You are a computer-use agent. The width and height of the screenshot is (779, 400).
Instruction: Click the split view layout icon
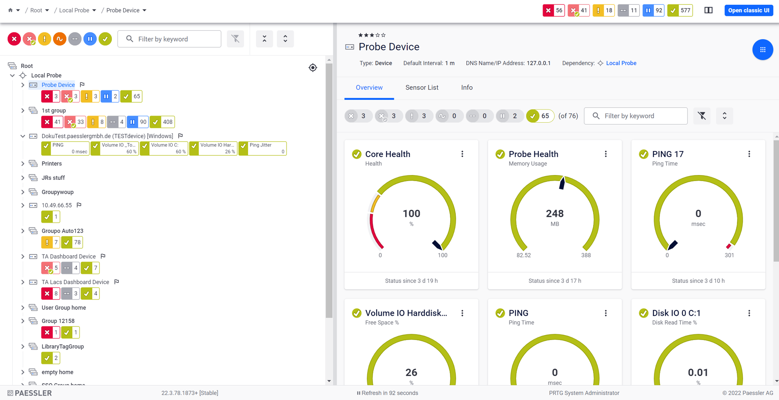coord(708,10)
